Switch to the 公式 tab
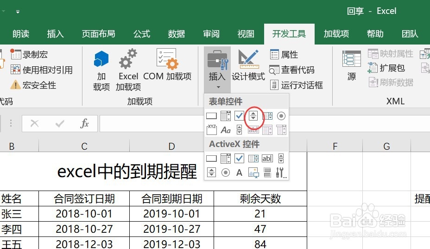This screenshot has height=249, width=430. (x=142, y=34)
